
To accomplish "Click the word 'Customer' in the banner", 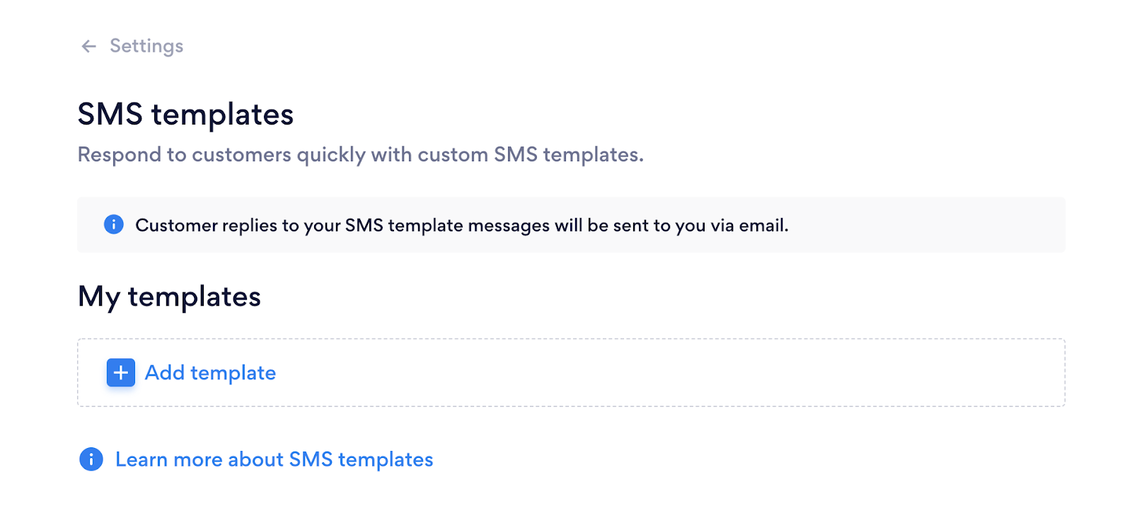I will (176, 225).
